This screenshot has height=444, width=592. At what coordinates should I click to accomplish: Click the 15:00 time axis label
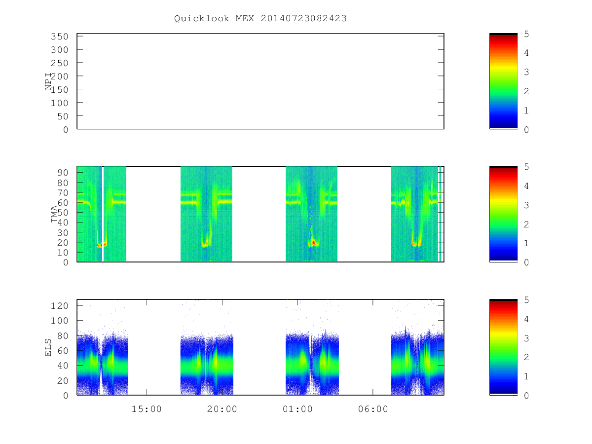coord(147,409)
